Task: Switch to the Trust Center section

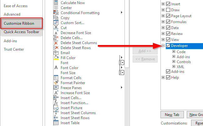Action: coord(14,49)
